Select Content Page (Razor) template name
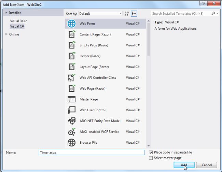The image size is (222, 172). [95, 34]
